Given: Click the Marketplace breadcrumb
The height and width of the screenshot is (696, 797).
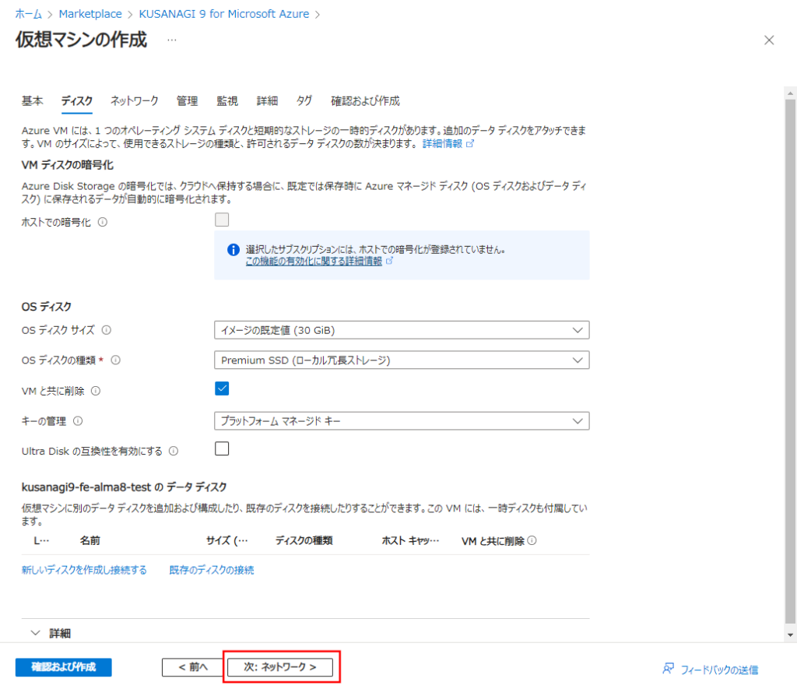Looking at the screenshot, I should (x=90, y=14).
